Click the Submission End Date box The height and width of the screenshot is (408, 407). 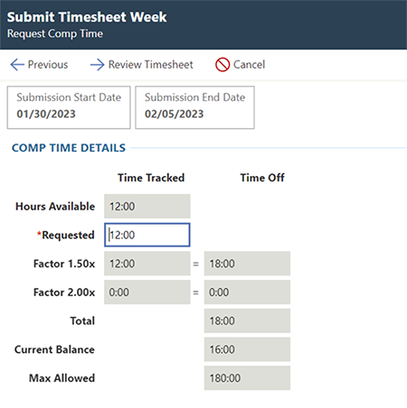pos(194,107)
